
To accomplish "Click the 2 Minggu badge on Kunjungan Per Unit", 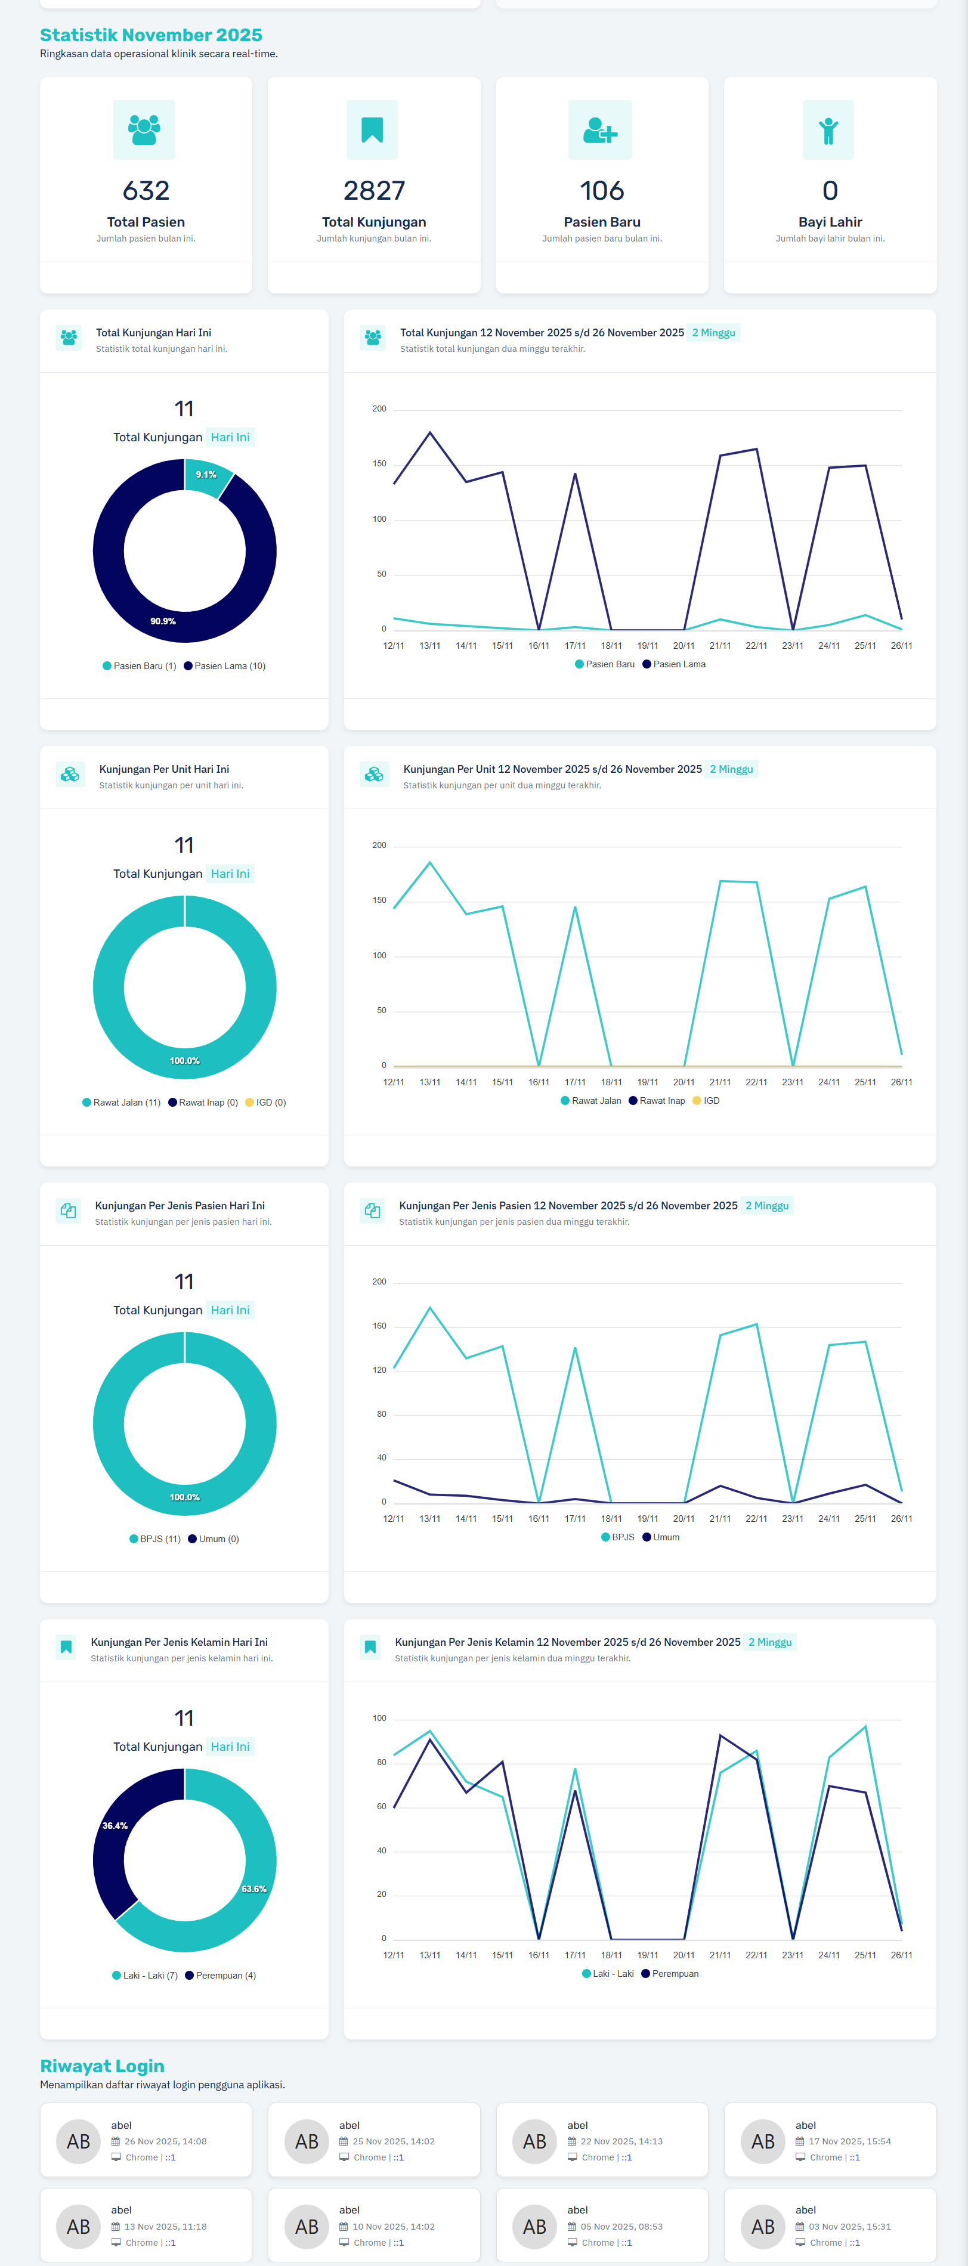I will [731, 769].
